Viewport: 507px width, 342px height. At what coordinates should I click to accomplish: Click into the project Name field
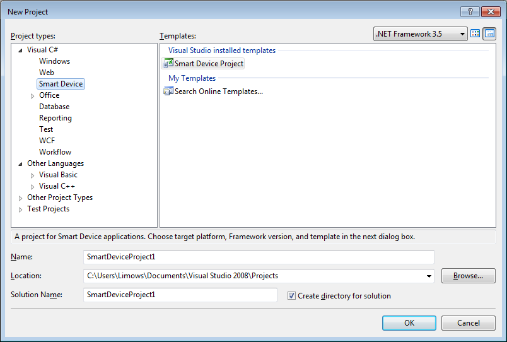click(259, 257)
